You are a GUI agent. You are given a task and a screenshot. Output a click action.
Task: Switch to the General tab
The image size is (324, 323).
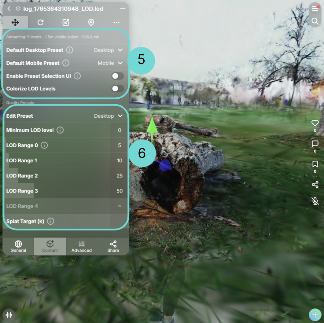point(18,246)
